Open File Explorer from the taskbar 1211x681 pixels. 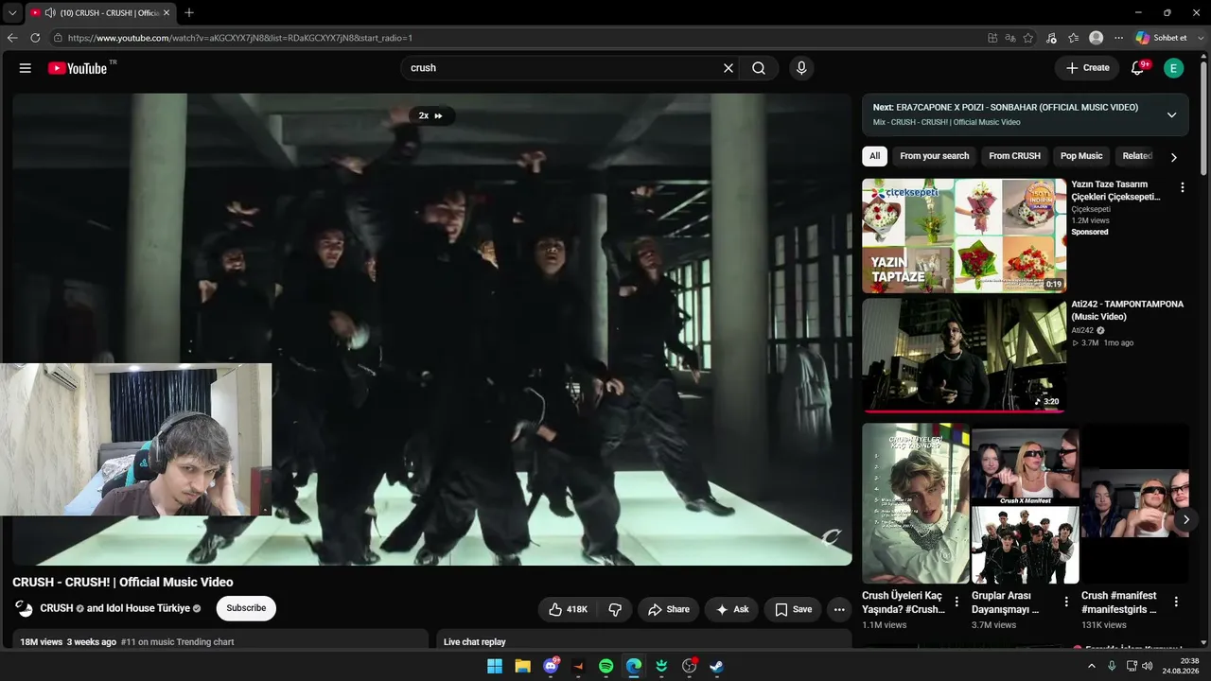[x=522, y=666]
